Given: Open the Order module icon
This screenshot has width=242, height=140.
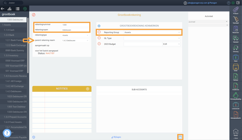Looking at the screenshot, I should 235,68.
